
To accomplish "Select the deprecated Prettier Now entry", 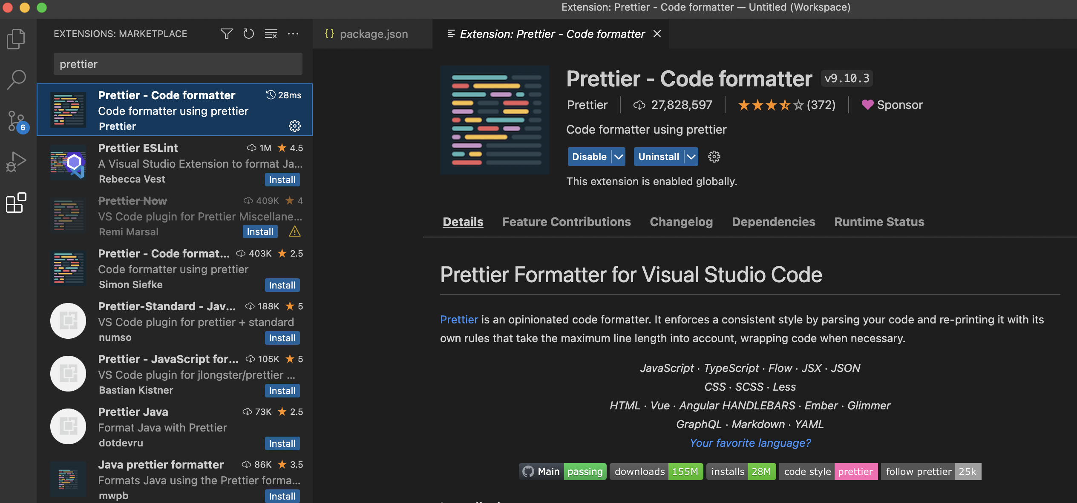I will [x=175, y=215].
